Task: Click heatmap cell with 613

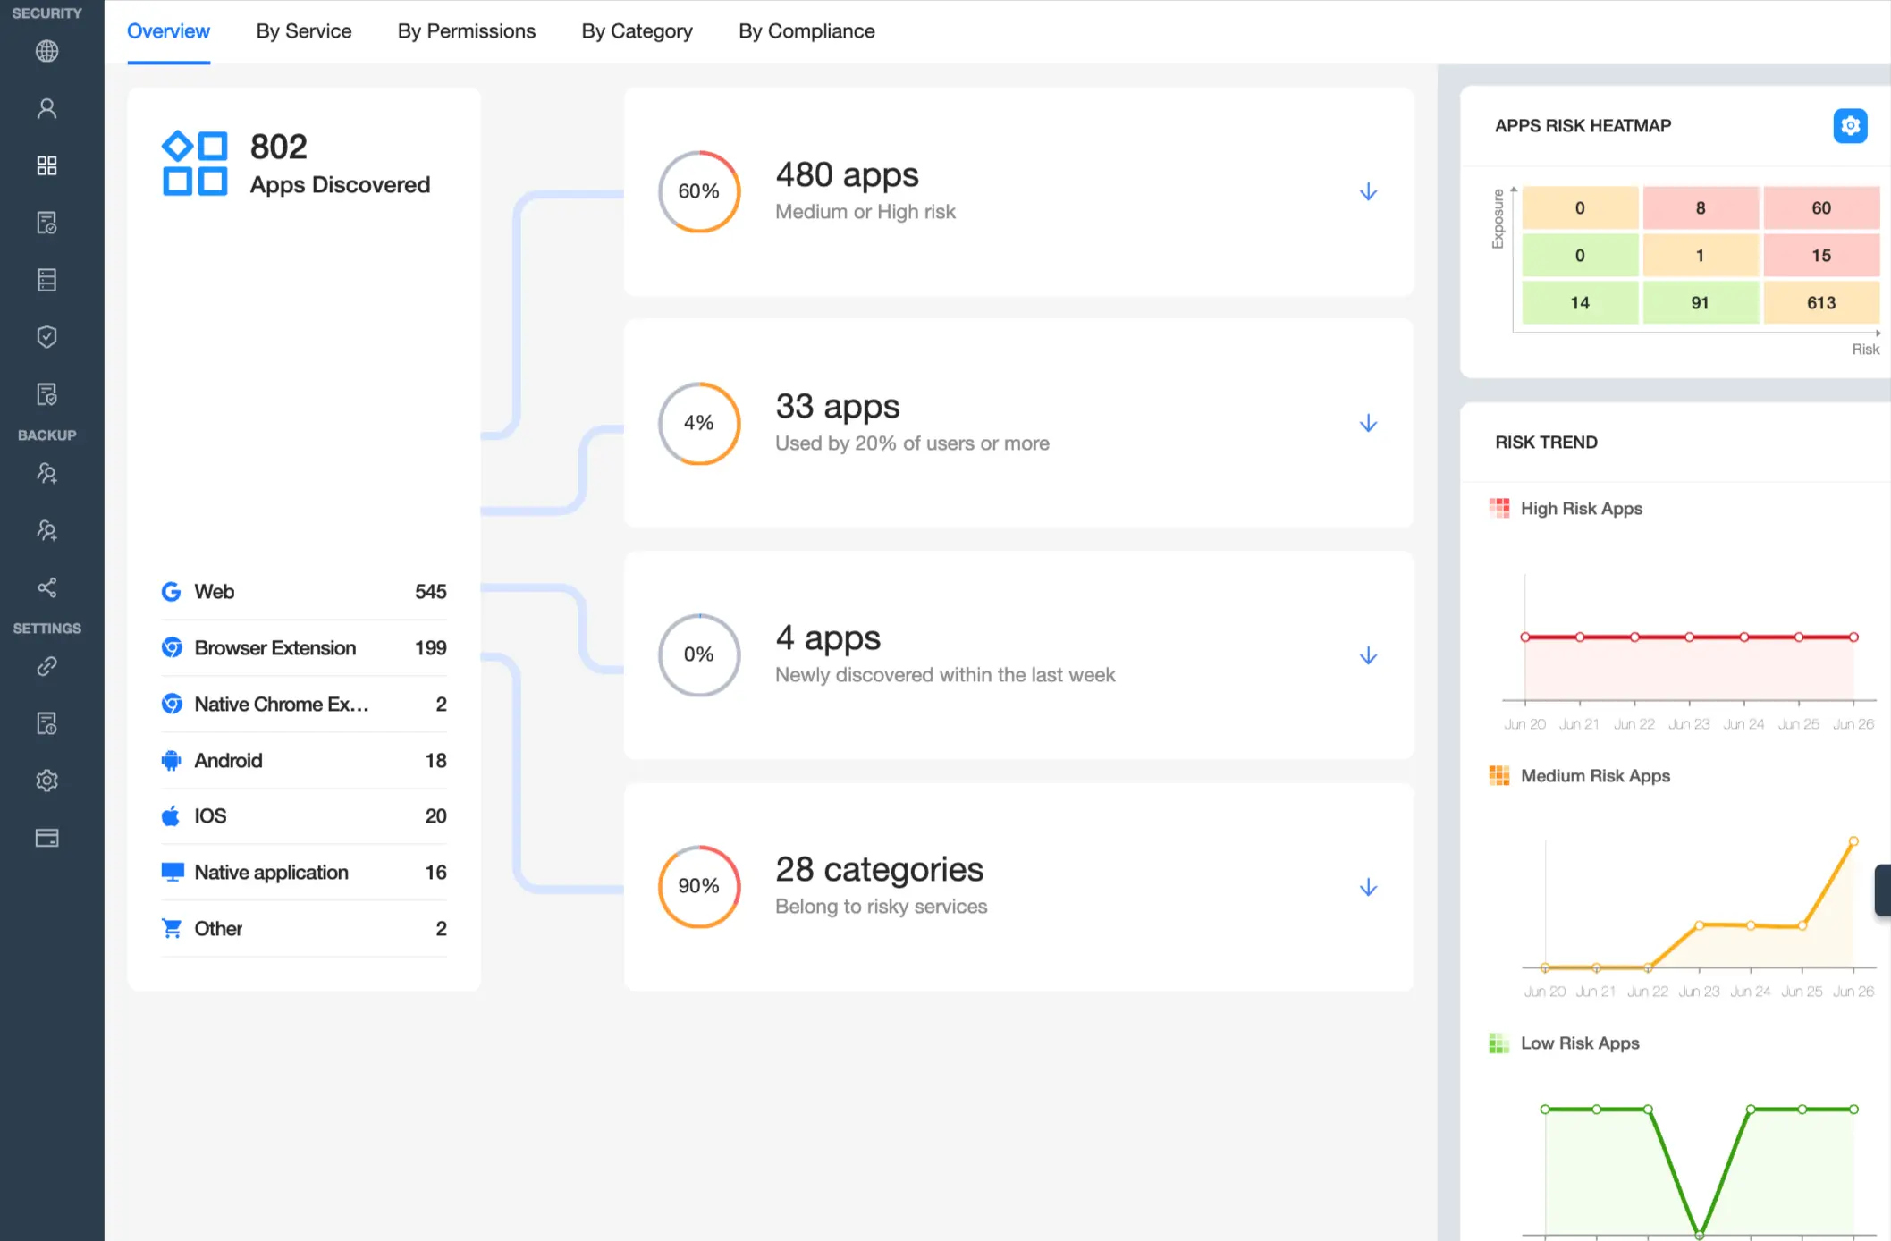Action: 1821,303
